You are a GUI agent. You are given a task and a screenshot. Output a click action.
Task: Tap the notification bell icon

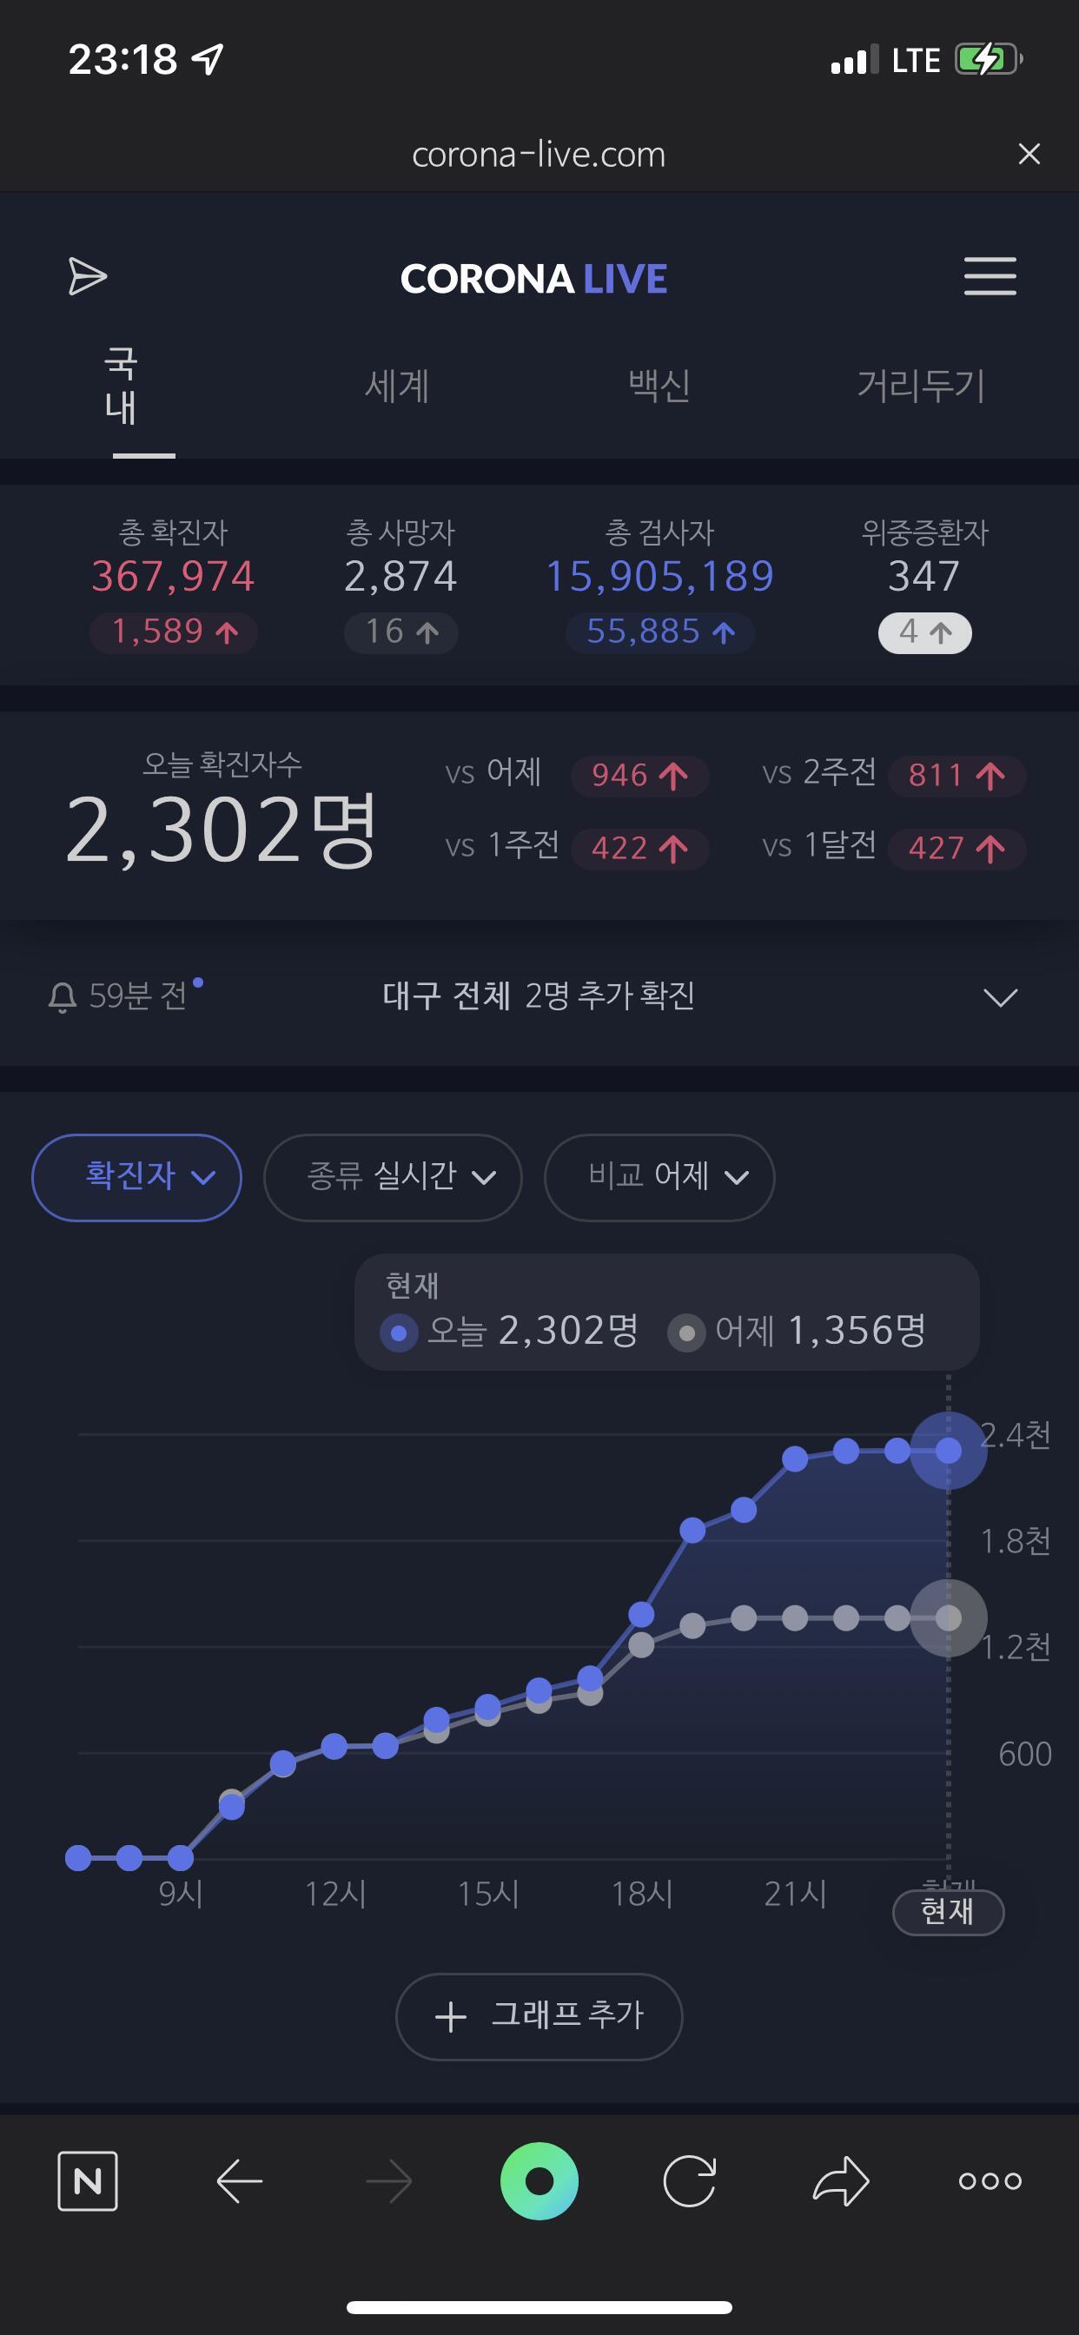[62, 997]
